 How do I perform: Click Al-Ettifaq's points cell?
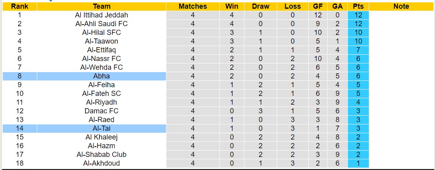[x=358, y=50]
